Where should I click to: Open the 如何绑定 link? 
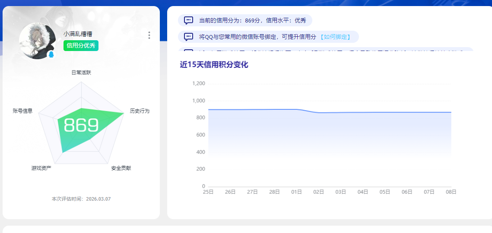[335, 37]
